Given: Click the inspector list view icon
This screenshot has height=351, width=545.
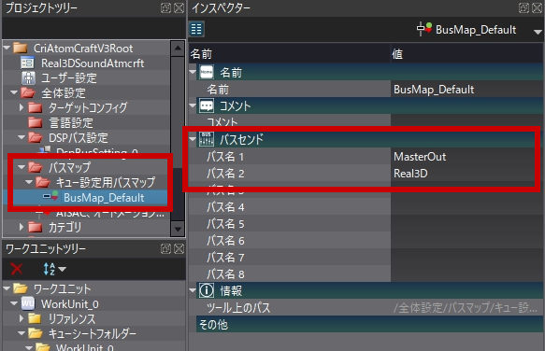Looking at the screenshot, I should pos(196,29).
